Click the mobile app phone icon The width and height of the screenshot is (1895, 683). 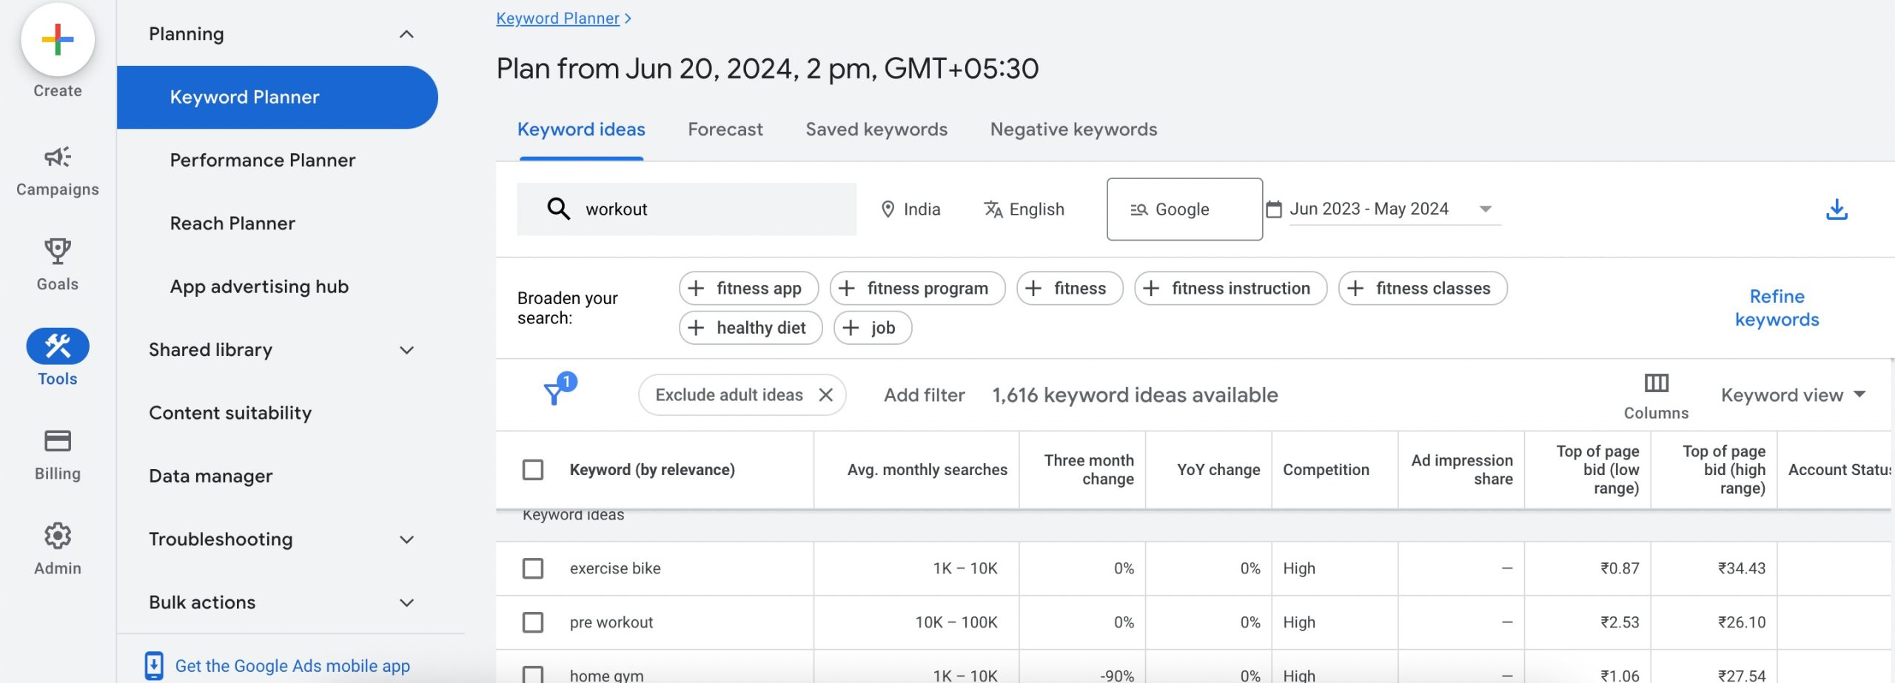(x=153, y=665)
